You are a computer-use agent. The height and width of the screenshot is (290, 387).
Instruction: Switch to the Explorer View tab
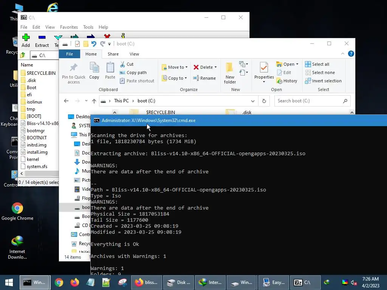134,54
